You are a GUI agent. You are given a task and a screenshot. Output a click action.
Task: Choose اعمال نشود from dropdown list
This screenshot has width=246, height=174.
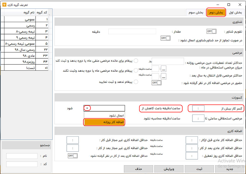(104, 115)
